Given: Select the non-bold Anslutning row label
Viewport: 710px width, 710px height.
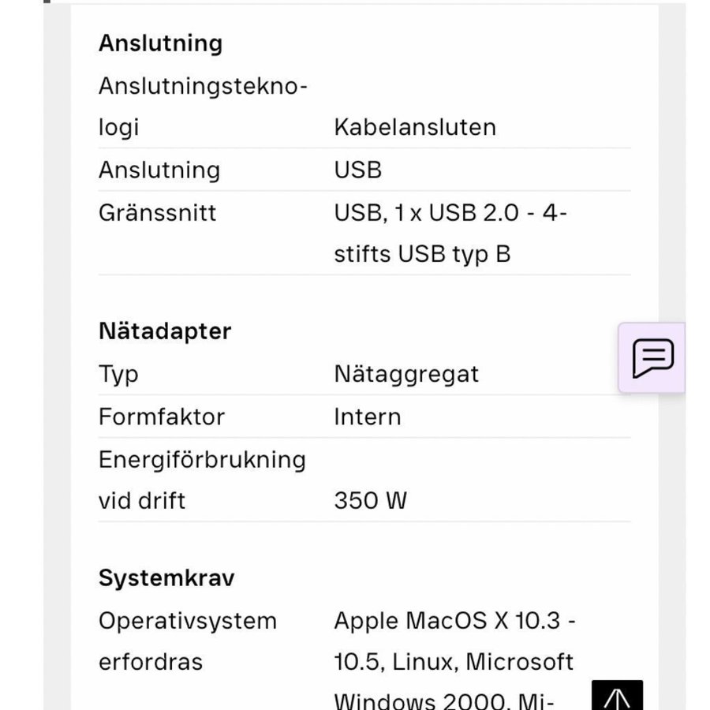Looking at the screenshot, I should tap(159, 170).
